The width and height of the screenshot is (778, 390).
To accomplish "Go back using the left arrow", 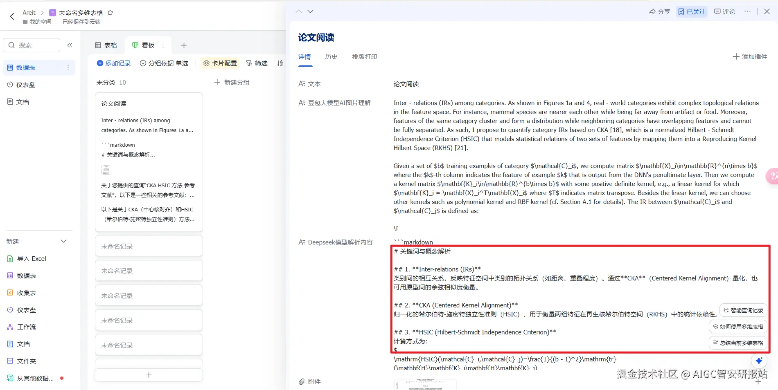I will click(x=12, y=16).
